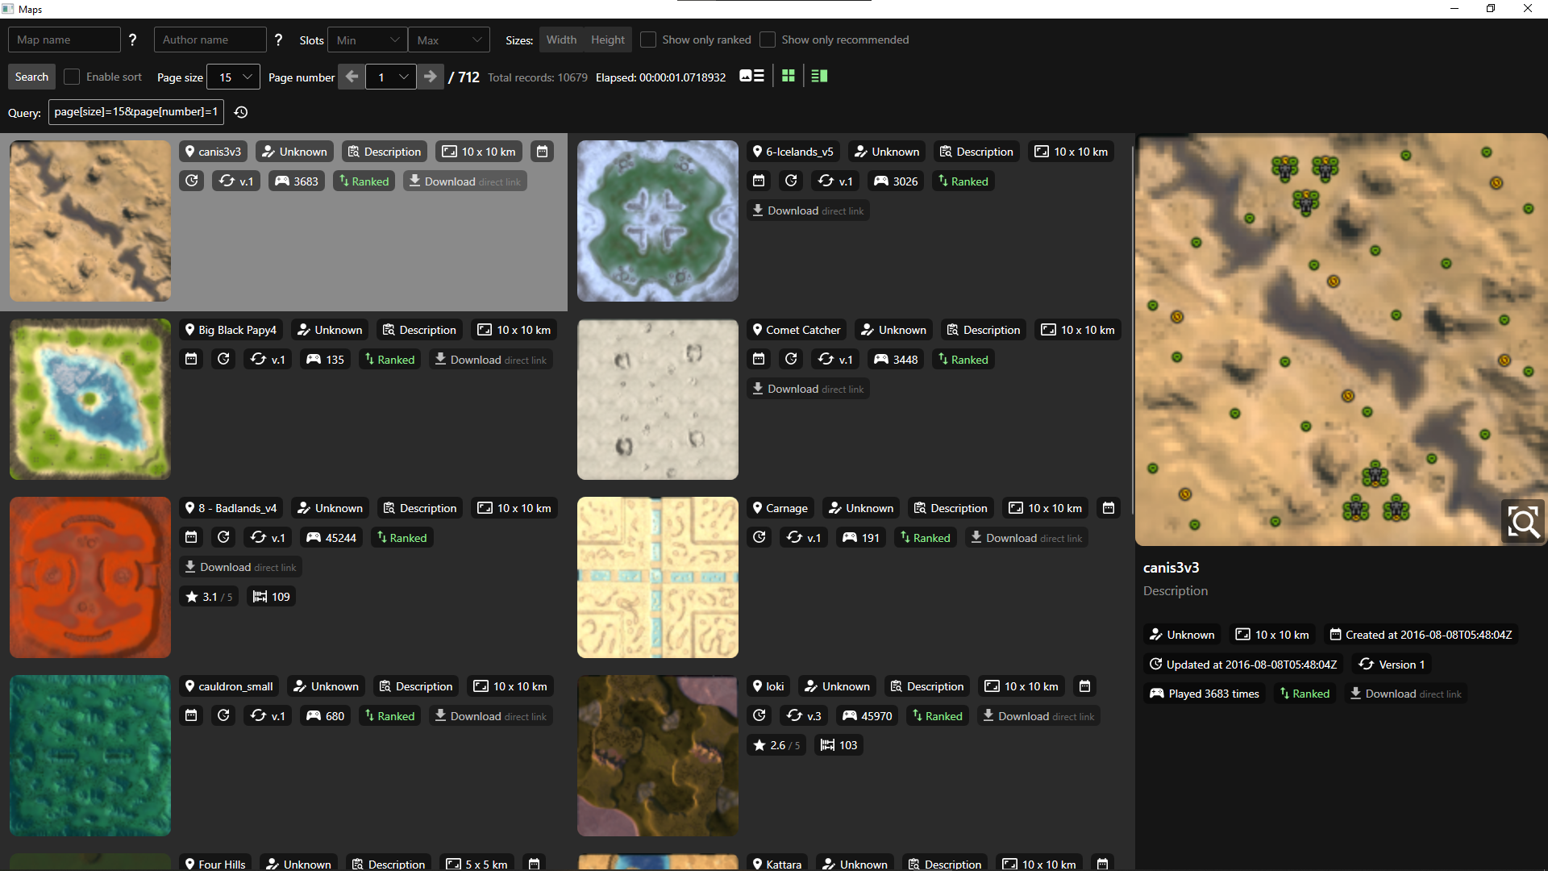Toggle the Height size filter
The height and width of the screenshot is (871, 1548).
607,40
